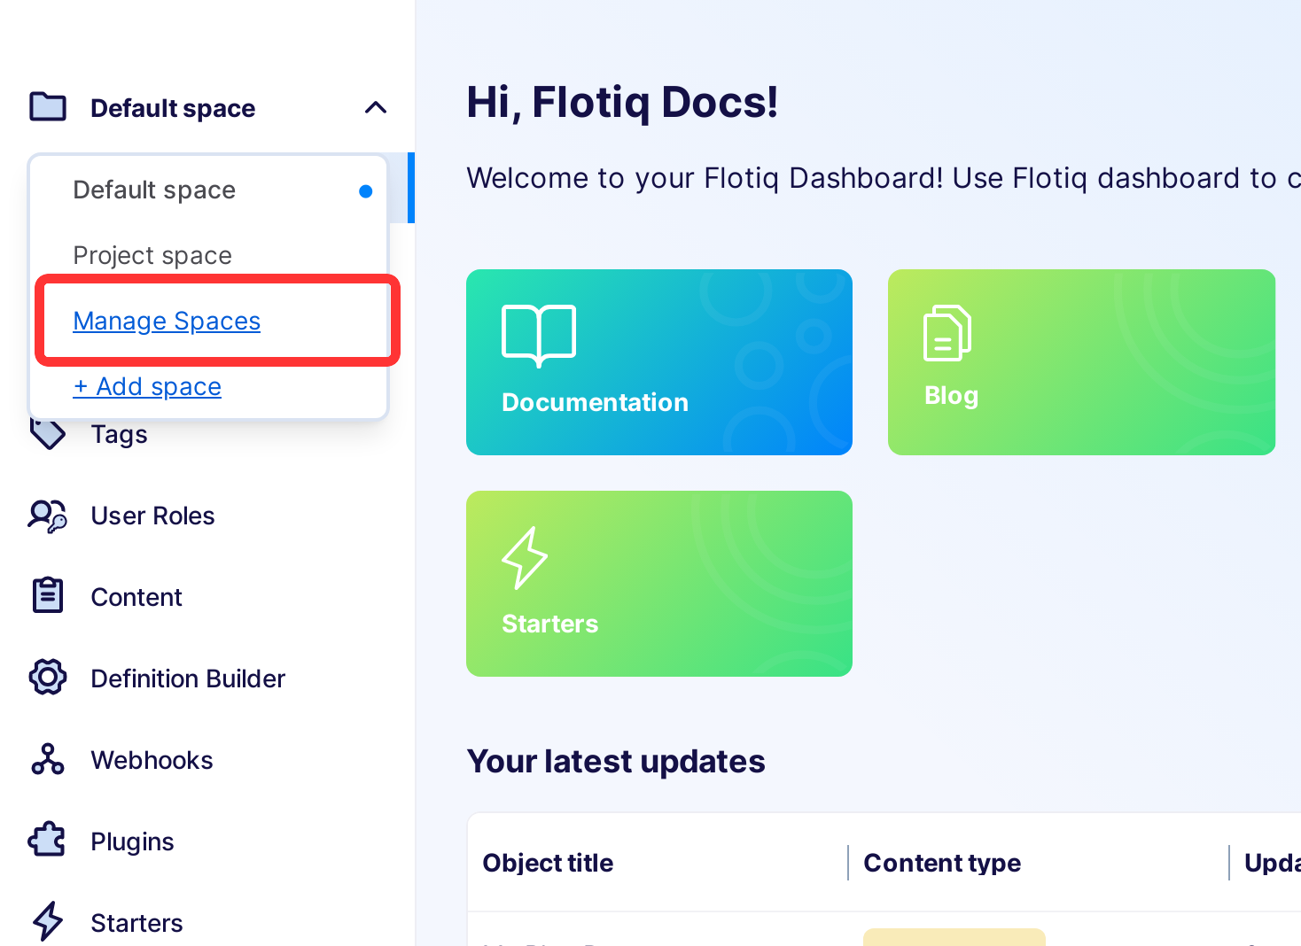Click the Object title column header
The image size is (1301, 946).
click(548, 863)
